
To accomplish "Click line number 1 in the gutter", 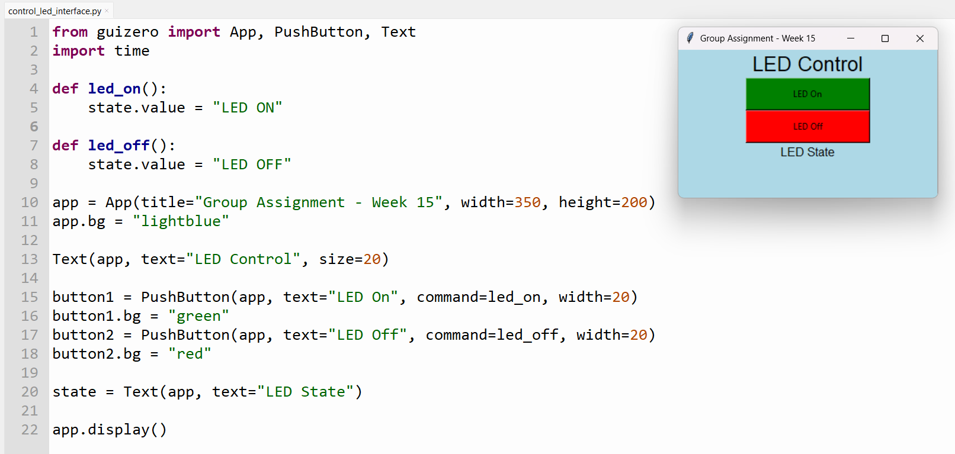I will 34,32.
